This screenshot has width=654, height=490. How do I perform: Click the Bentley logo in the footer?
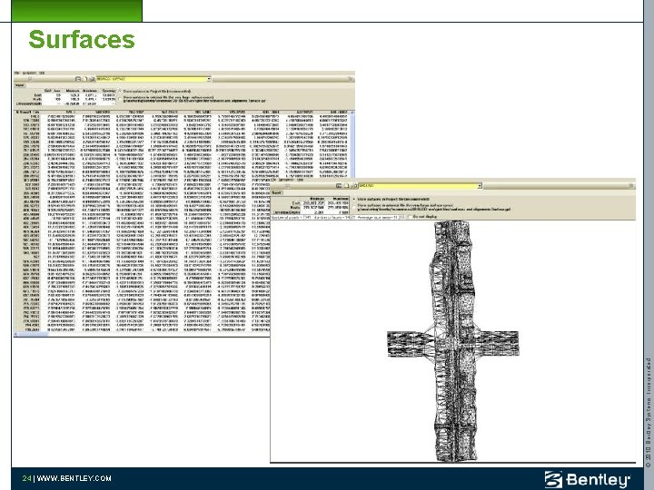(x=588, y=479)
